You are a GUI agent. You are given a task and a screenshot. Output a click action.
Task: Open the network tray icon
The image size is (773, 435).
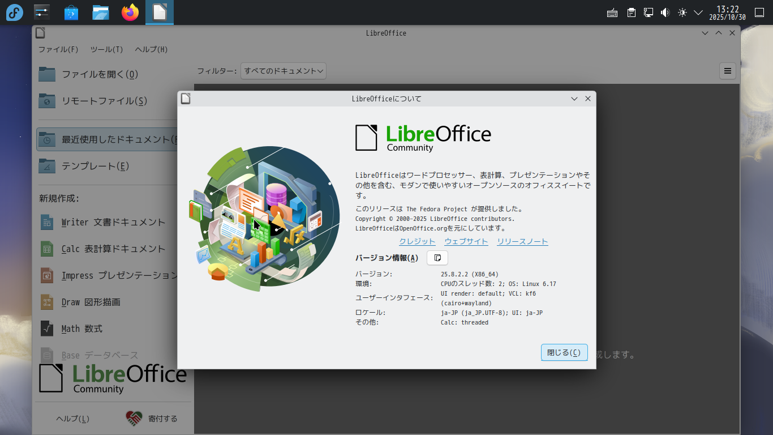tap(649, 12)
